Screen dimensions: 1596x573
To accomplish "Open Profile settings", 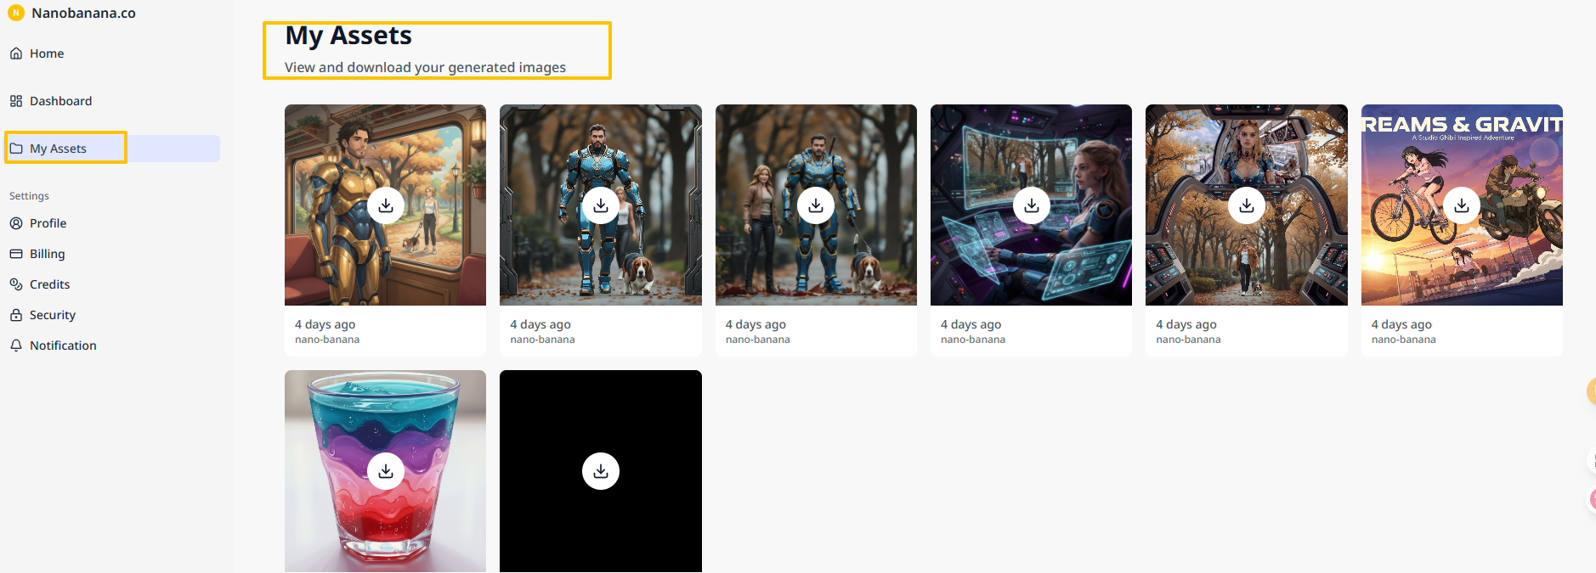I will click(48, 223).
